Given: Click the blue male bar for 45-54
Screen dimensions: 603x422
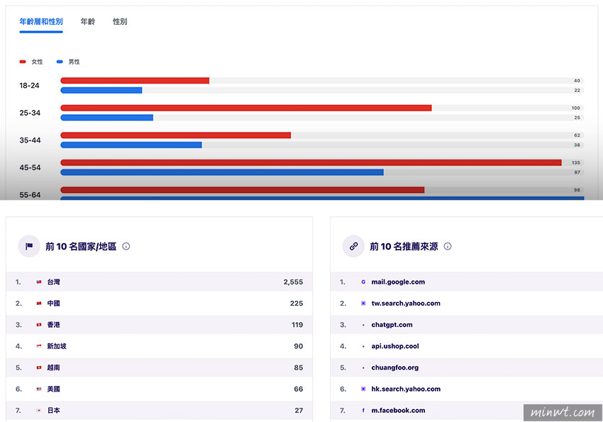Looking at the screenshot, I should [222, 172].
